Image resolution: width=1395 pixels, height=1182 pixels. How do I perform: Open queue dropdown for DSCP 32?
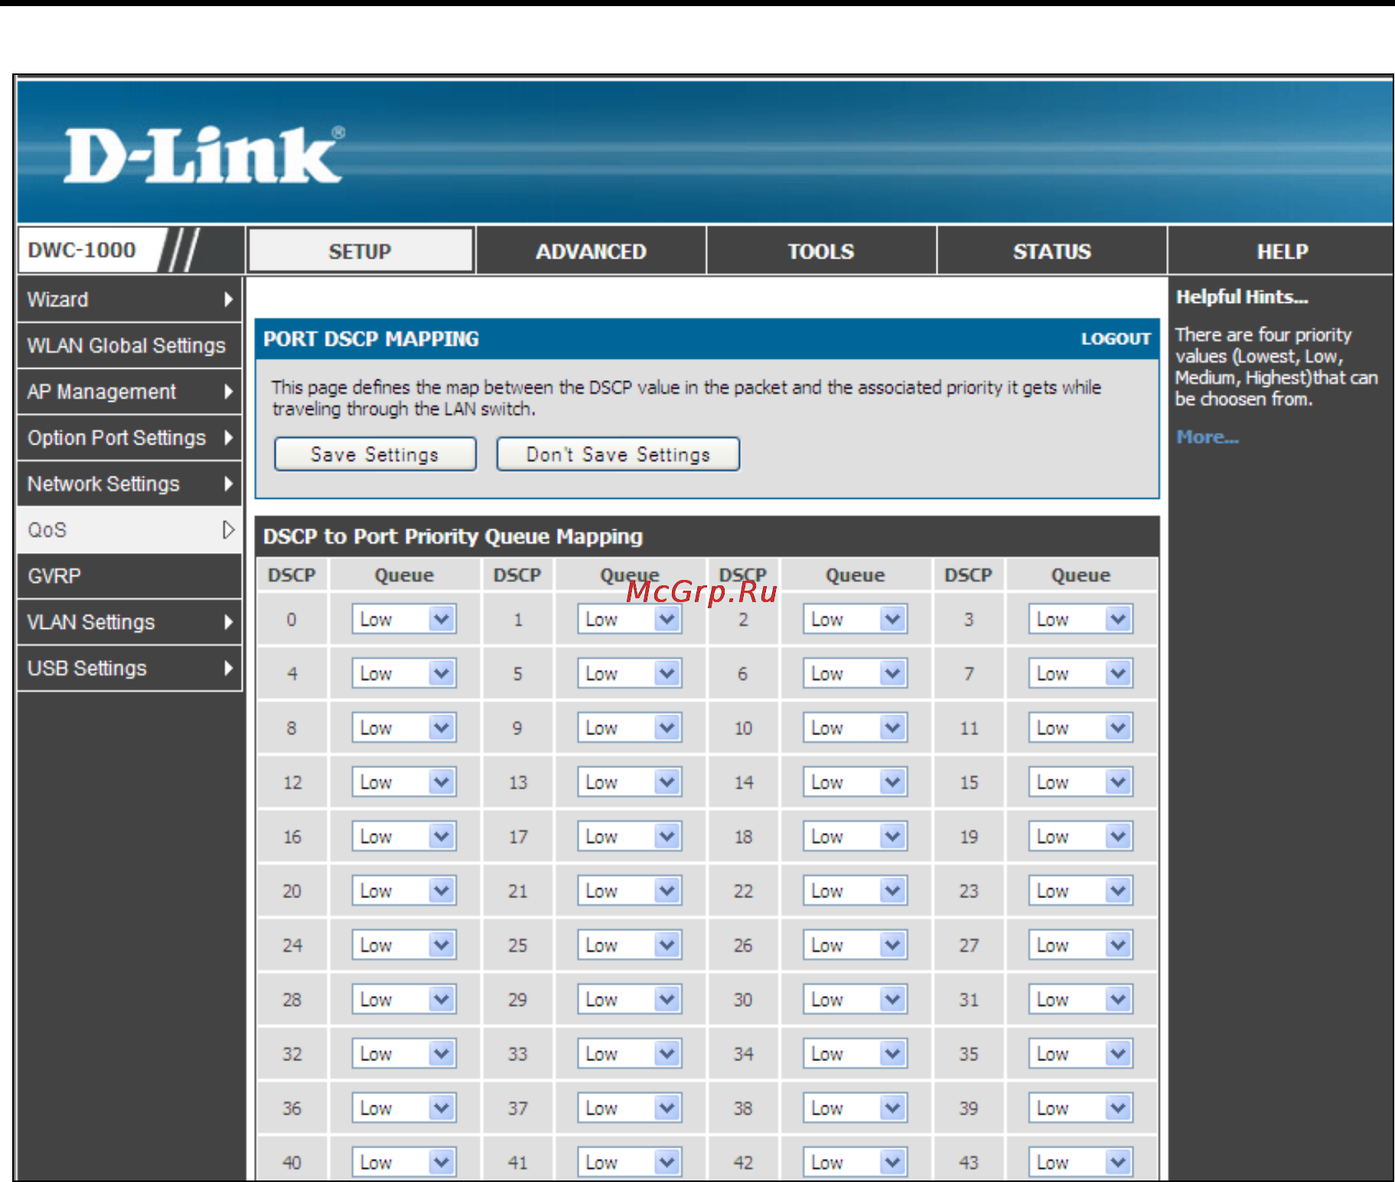(x=404, y=1053)
